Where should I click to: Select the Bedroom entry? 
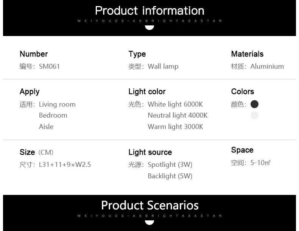click(x=53, y=115)
